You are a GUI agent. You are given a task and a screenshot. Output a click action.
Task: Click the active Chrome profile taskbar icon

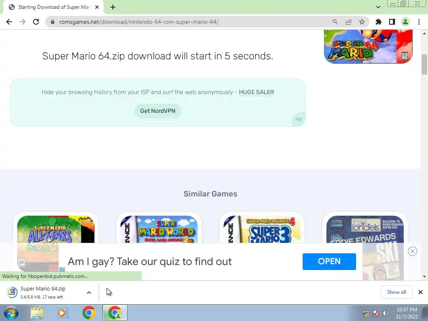[115, 313]
